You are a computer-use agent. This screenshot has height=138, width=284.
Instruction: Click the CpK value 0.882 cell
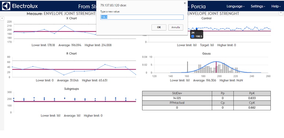[x=252, y=108]
